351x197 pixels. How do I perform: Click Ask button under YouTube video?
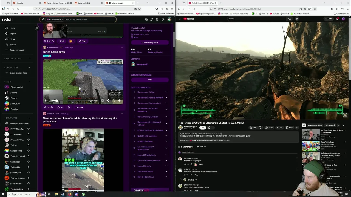click(x=279, y=128)
